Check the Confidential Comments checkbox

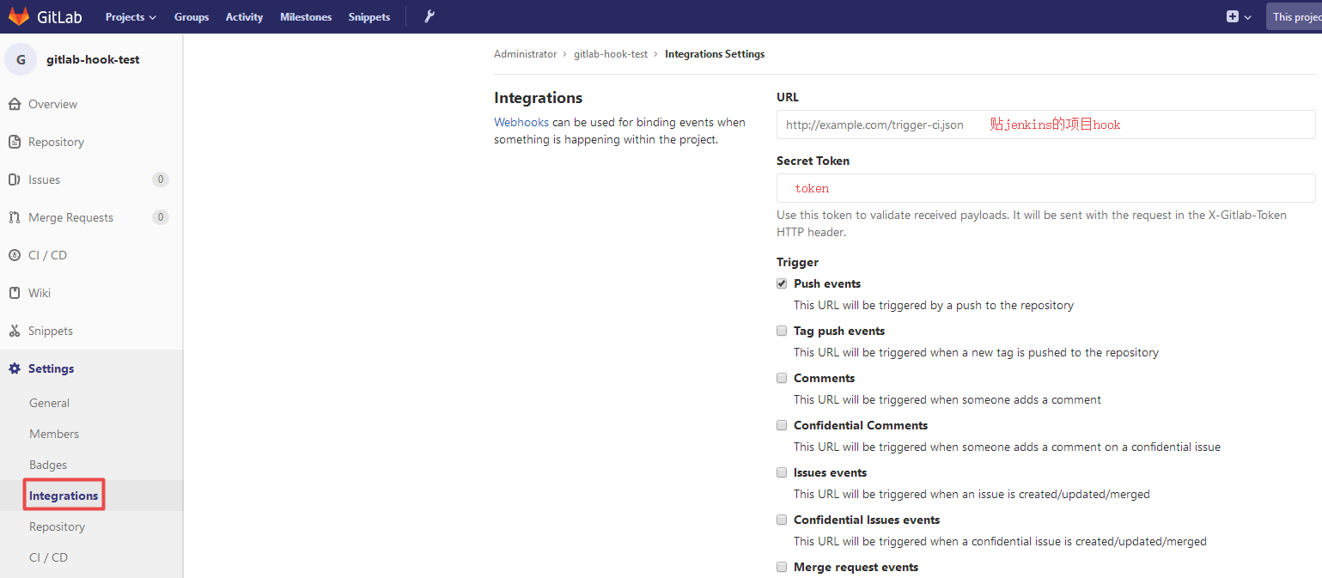tap(782, 425)
